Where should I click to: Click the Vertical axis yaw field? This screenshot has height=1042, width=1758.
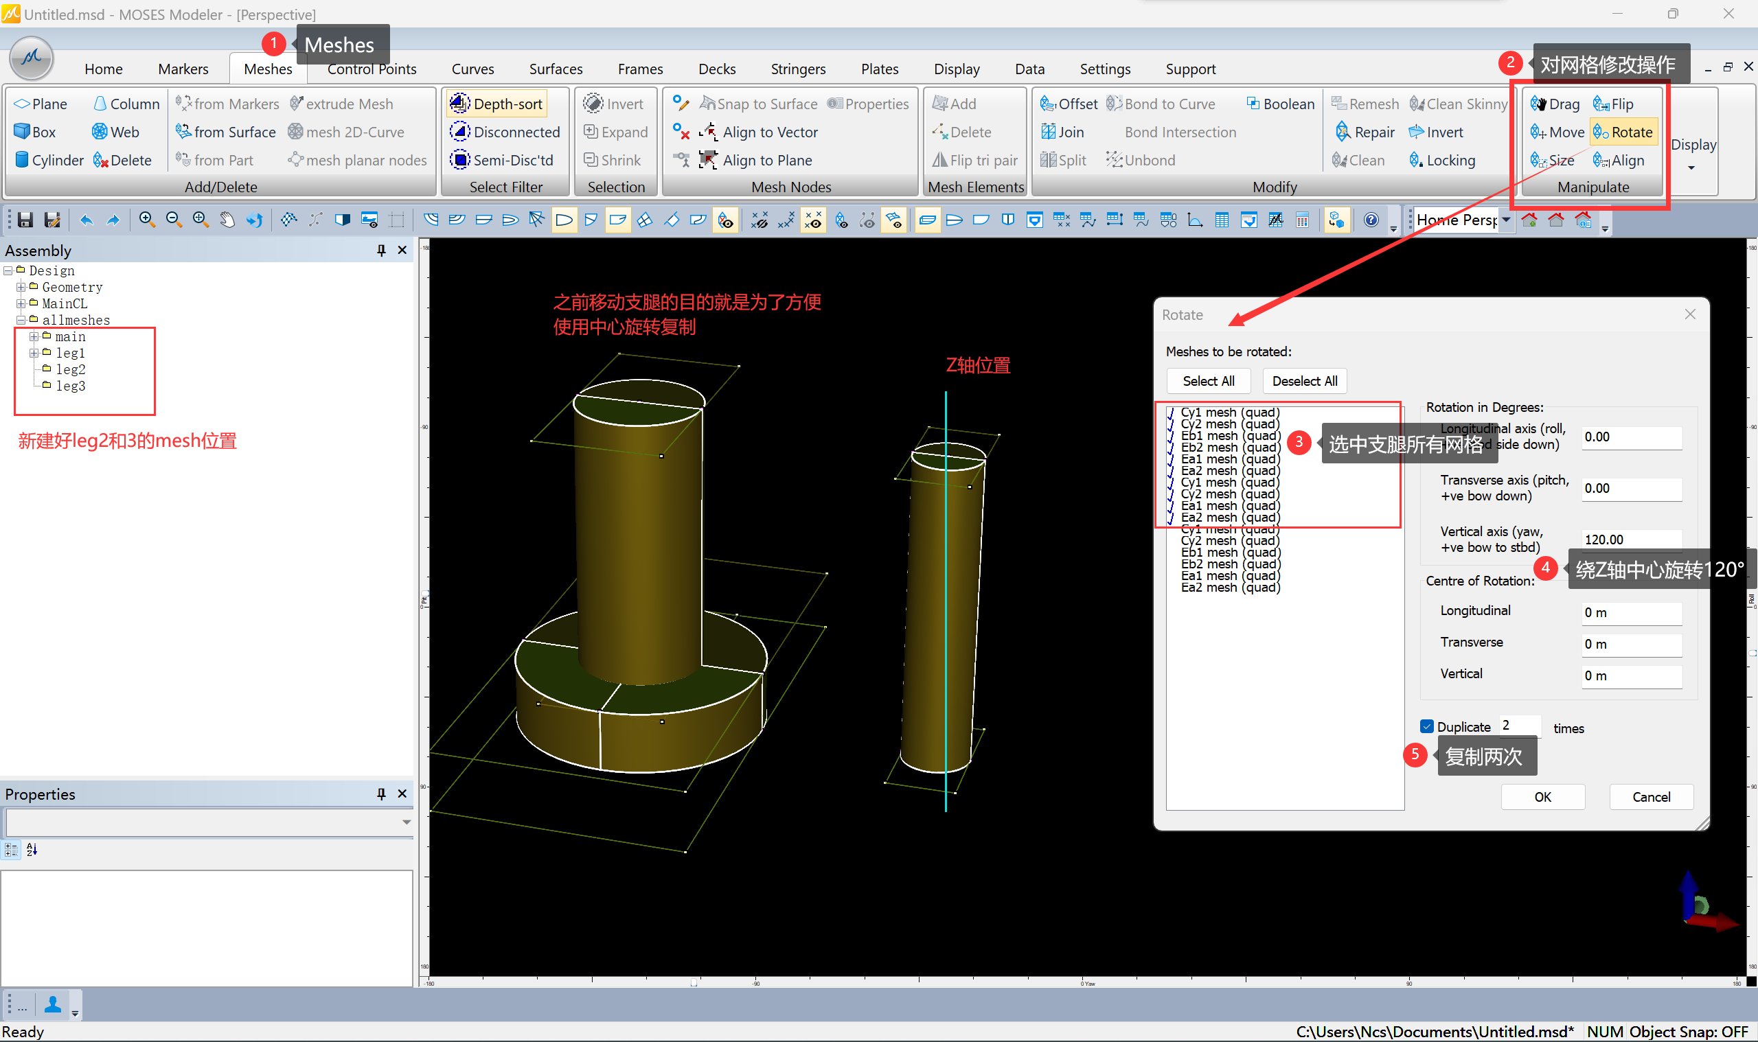tap(1630, 540)
